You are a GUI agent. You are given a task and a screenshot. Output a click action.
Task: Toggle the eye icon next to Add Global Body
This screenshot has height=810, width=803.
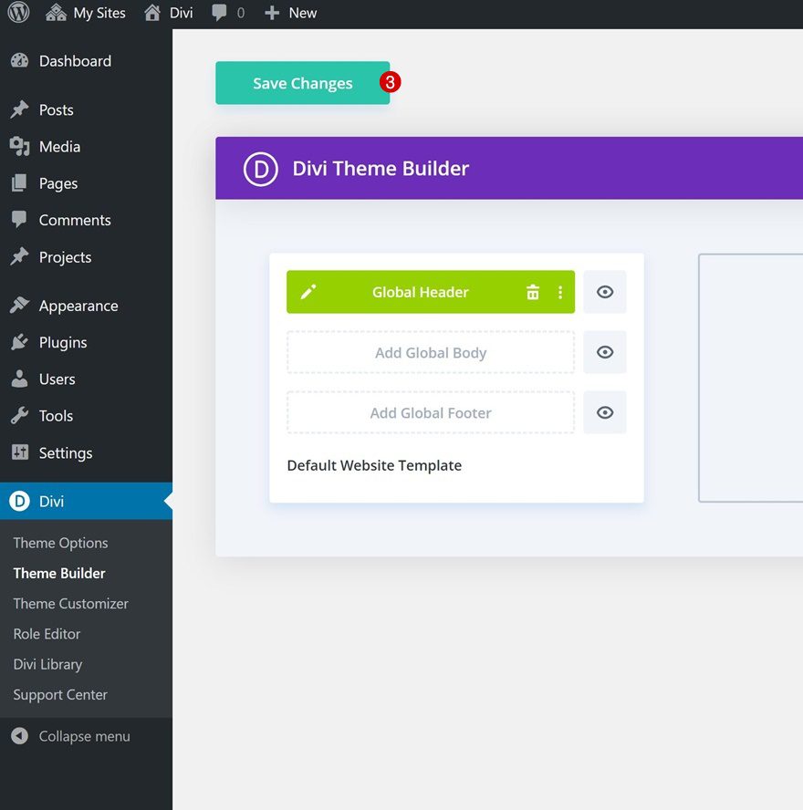(605, 352)
